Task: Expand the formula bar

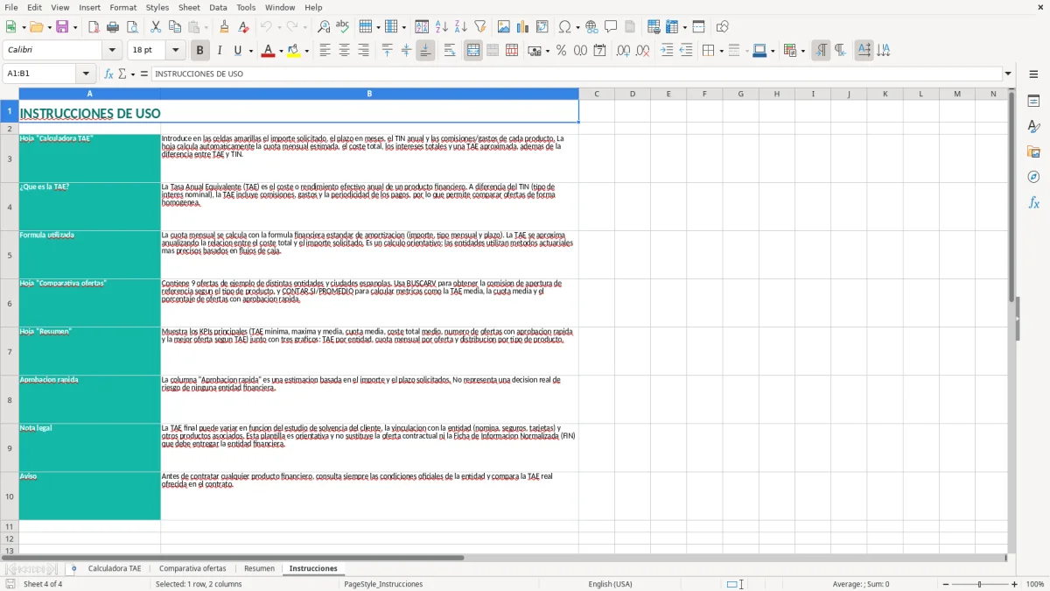Action: coord(1009,74)
